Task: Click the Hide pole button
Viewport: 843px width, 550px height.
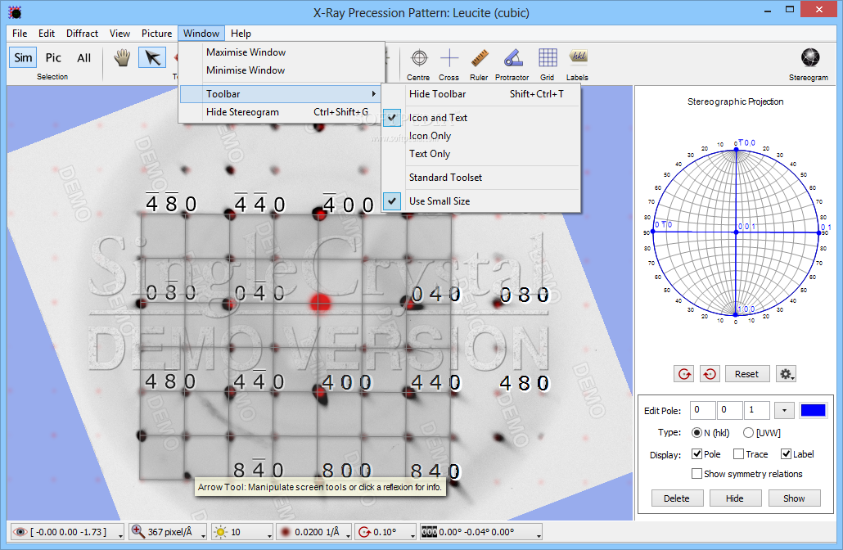Action: [735, 498]
